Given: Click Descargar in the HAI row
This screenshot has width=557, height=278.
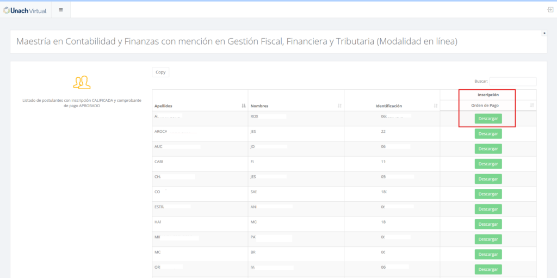Looking at the screenshot, I should click(x=488, y=224).
